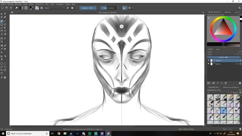Image resolution: width=242 pixels, height=136 pixels.
Task: Open the layer filter menu
Action: [238, 54]
